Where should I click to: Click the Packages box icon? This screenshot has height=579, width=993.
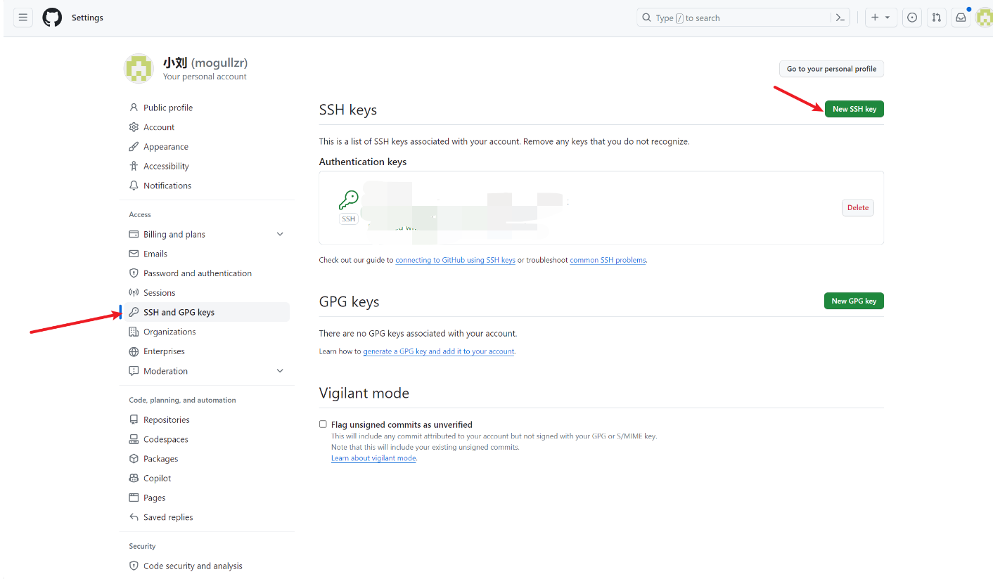click(134, 459)
